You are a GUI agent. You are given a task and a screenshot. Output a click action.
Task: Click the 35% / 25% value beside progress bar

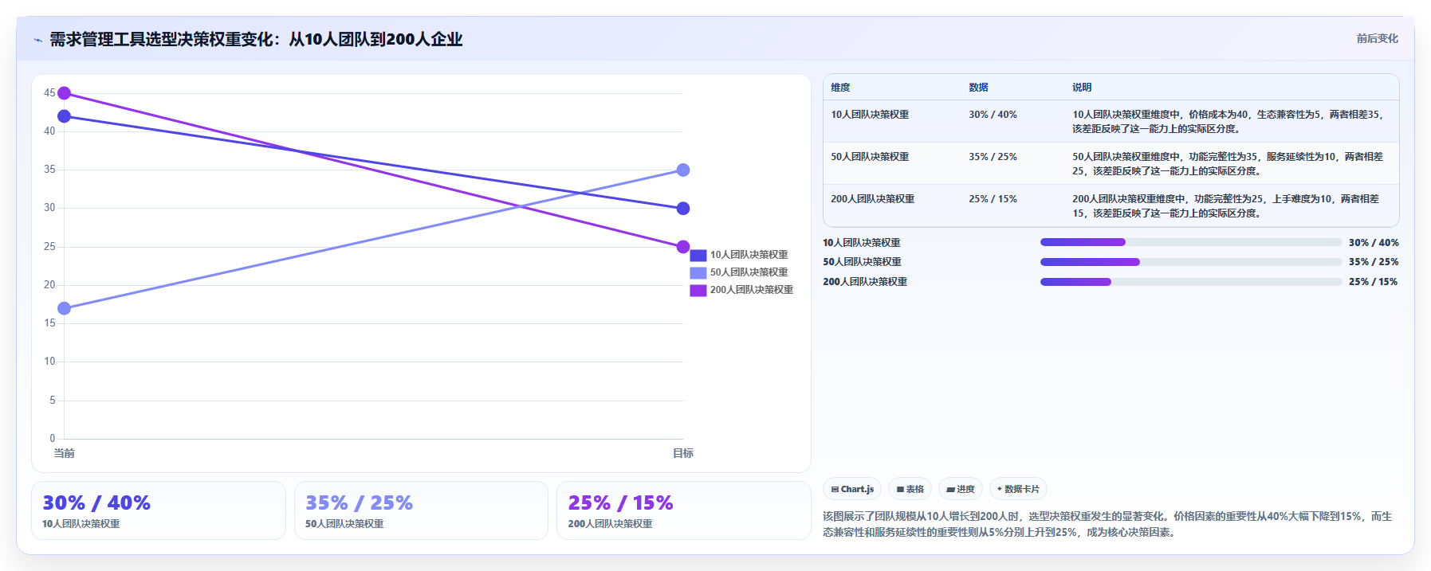click(1374, 262)
